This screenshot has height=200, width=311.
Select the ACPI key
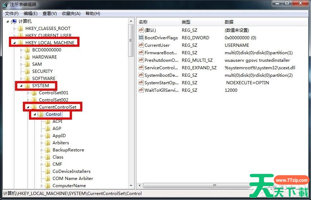click(57, 121)
